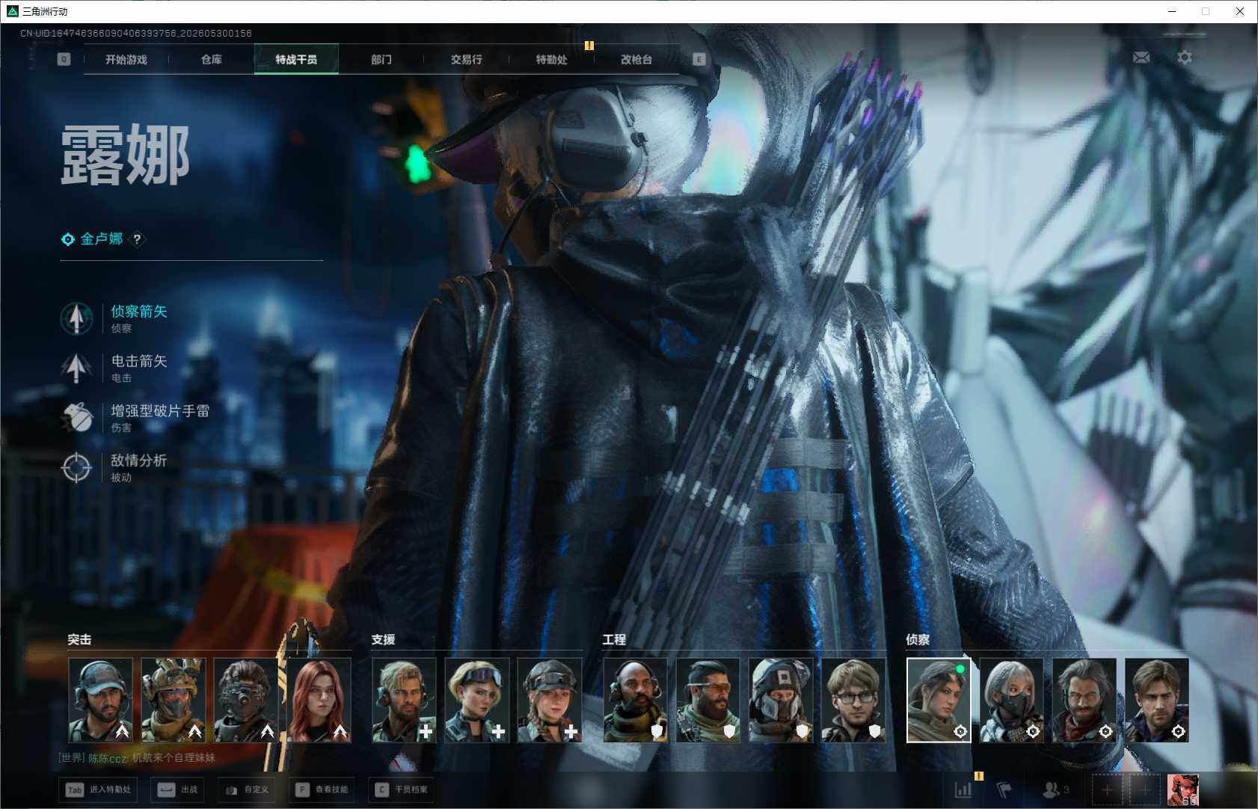Open the 特勤处 tab

pos(552,60)
